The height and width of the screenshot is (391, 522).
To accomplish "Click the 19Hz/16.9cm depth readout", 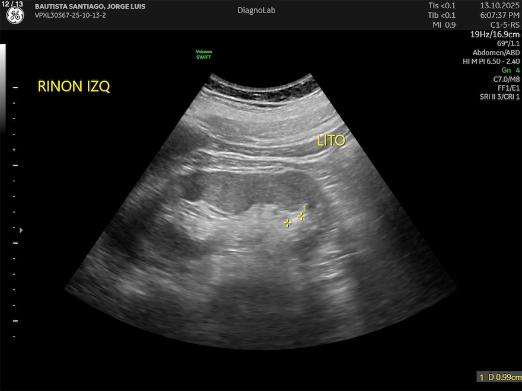I will pos(495,34).
